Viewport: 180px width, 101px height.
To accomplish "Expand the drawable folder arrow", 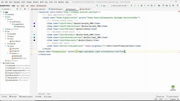I will (6, 34).
